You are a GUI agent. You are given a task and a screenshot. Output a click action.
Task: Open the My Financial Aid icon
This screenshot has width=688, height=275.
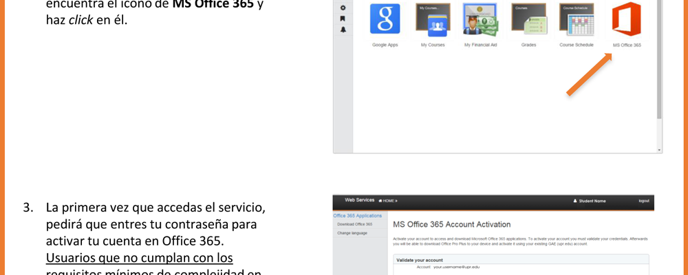point(480,19)
